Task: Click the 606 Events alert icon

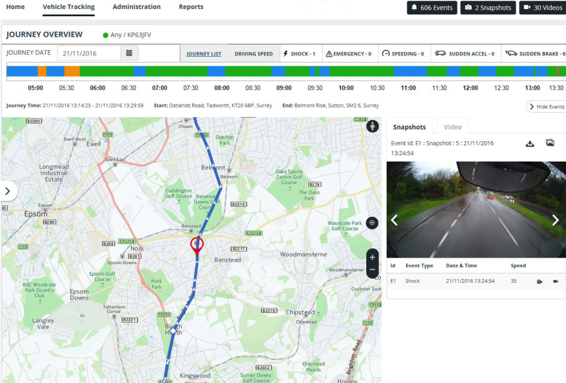Action: tap(414, 8)
